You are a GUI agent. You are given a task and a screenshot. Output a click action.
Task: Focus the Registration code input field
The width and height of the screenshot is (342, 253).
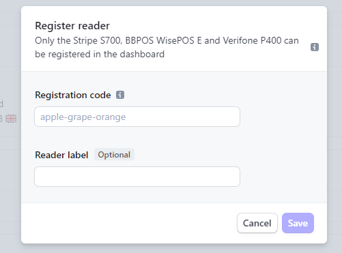tap(137, 117)
